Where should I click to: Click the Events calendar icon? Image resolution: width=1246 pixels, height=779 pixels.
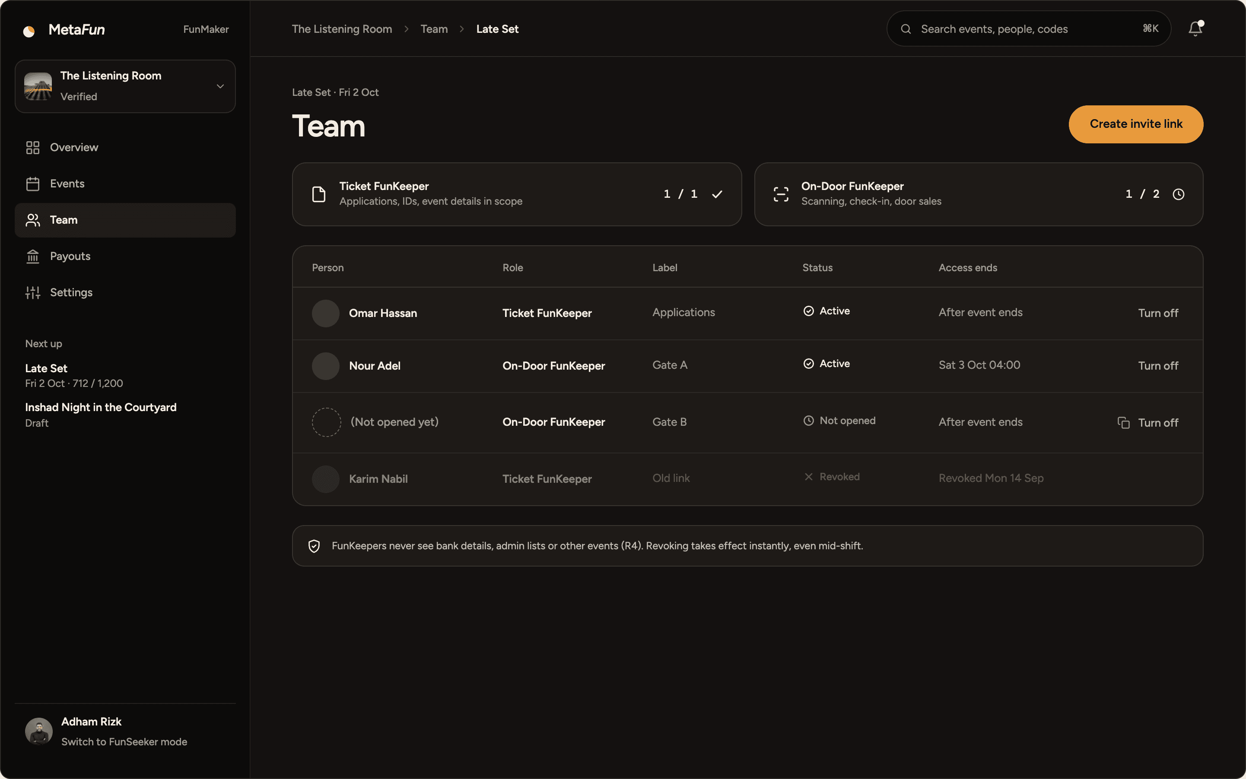pos(32,184)
